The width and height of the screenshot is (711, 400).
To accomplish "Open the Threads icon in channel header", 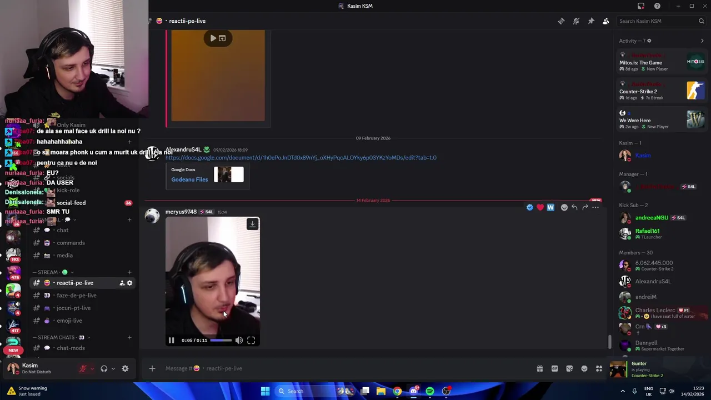I will 561,21.
